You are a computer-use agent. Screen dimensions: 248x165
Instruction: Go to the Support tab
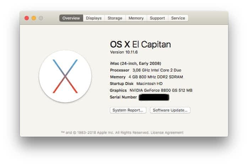(157, 18)
